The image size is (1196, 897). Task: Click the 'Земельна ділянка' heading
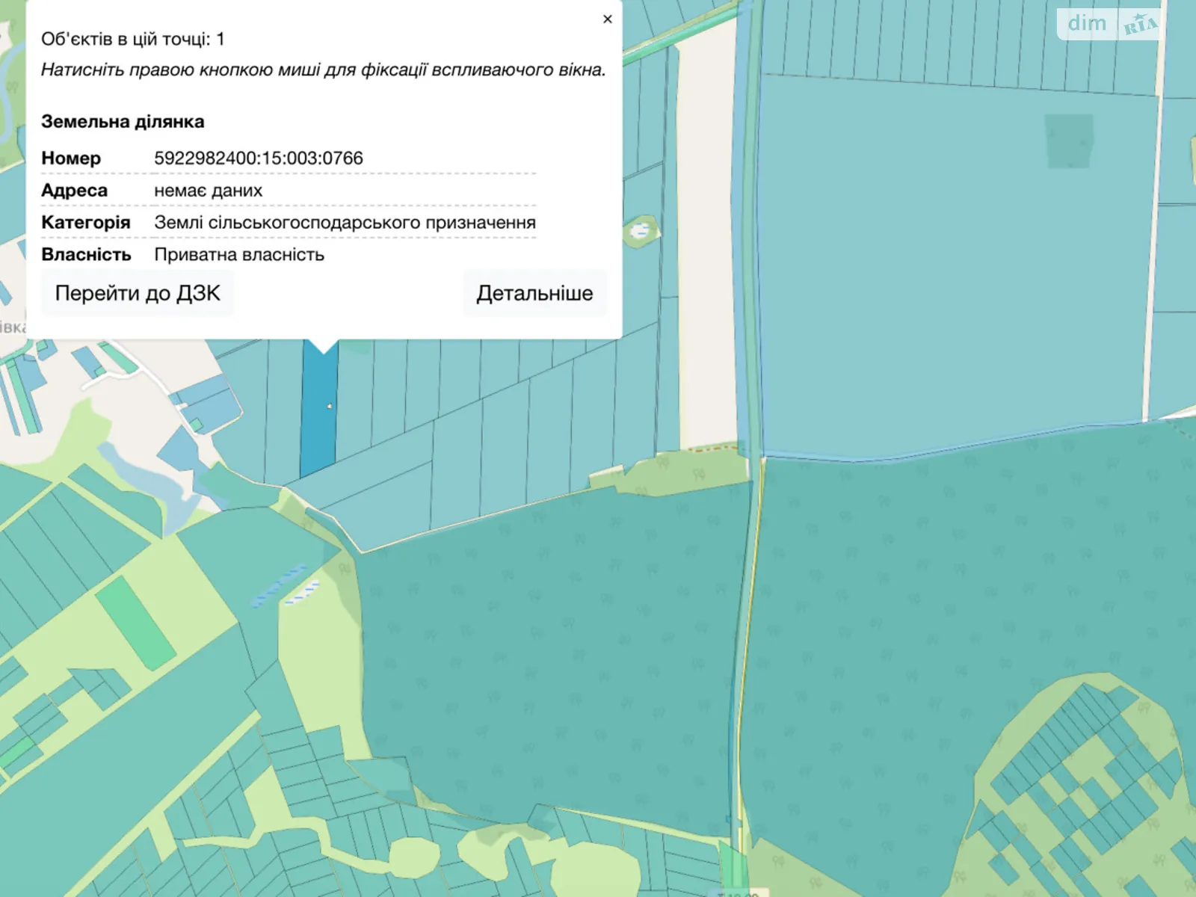click(x=123, y=122)
